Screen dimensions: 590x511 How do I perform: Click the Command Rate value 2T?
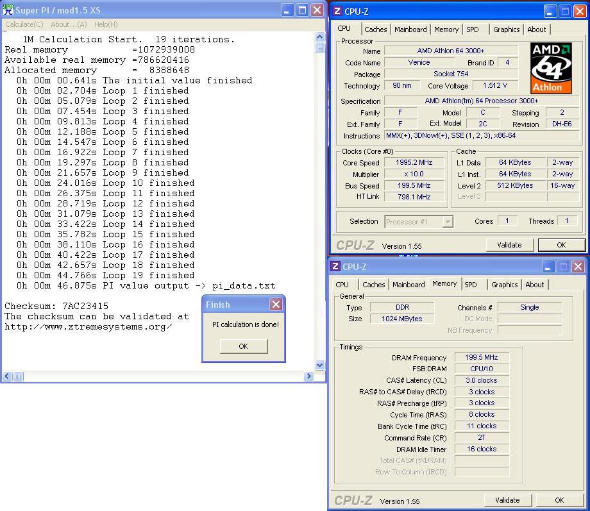click(482, 438)
